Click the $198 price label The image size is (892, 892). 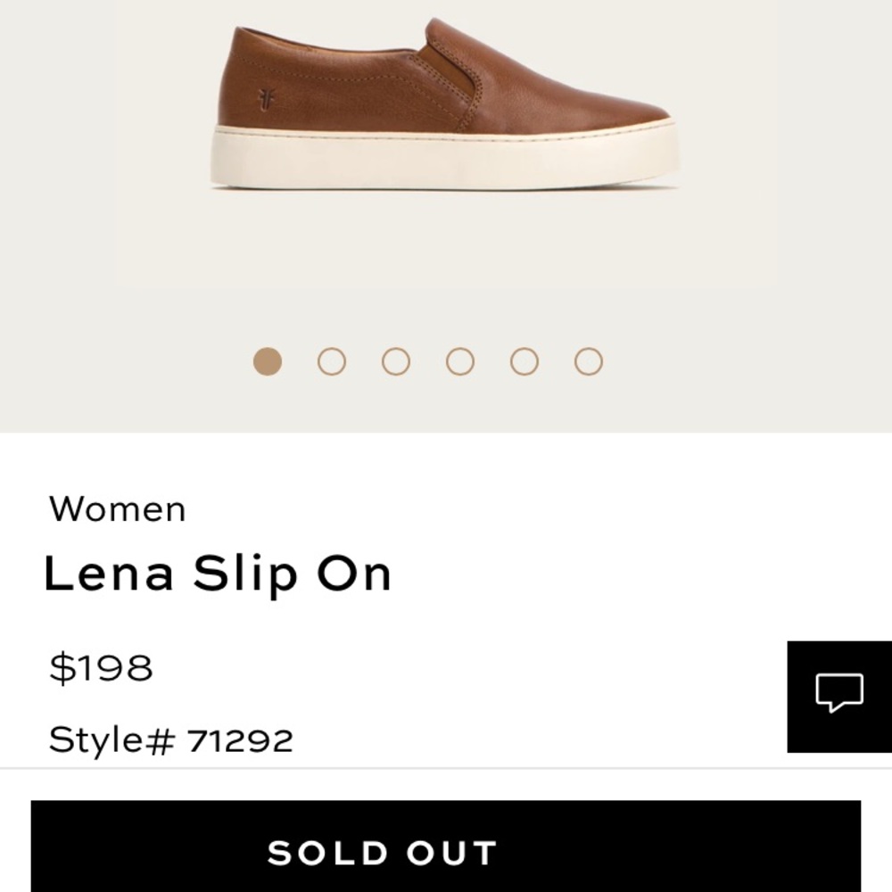pyautogui.click(x=100, y=665)
